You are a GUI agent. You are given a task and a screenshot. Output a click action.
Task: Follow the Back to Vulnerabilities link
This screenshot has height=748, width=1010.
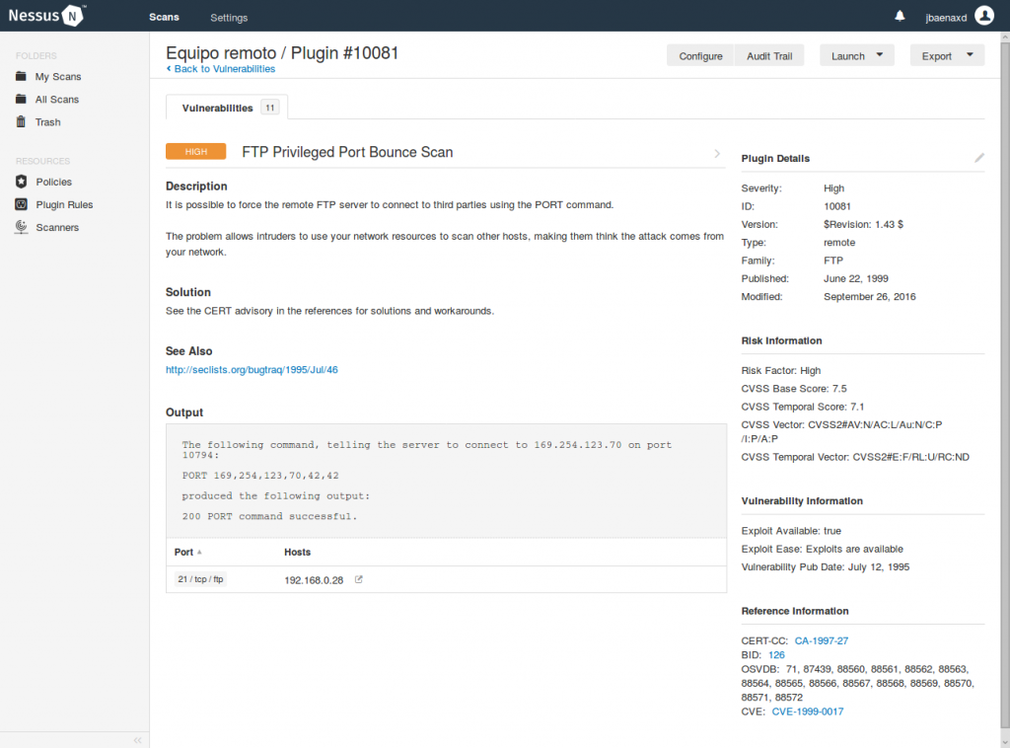tap(221, 69)
